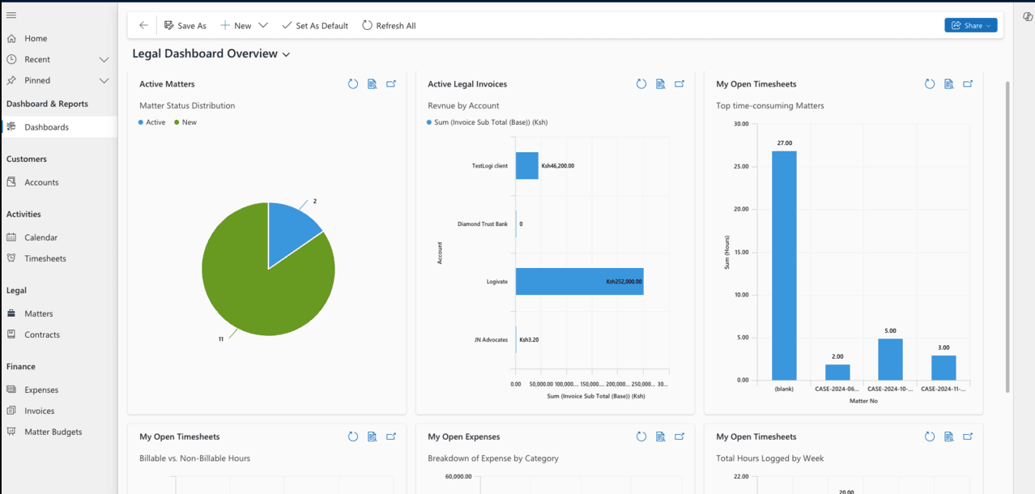View records for Active Legal Invoices
Image resolution: width=1035 pixels, height=494 pixels.
coord(660,84)
